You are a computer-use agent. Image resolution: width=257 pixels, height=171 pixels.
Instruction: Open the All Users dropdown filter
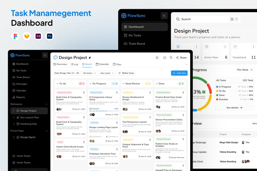tap(90, 73)
